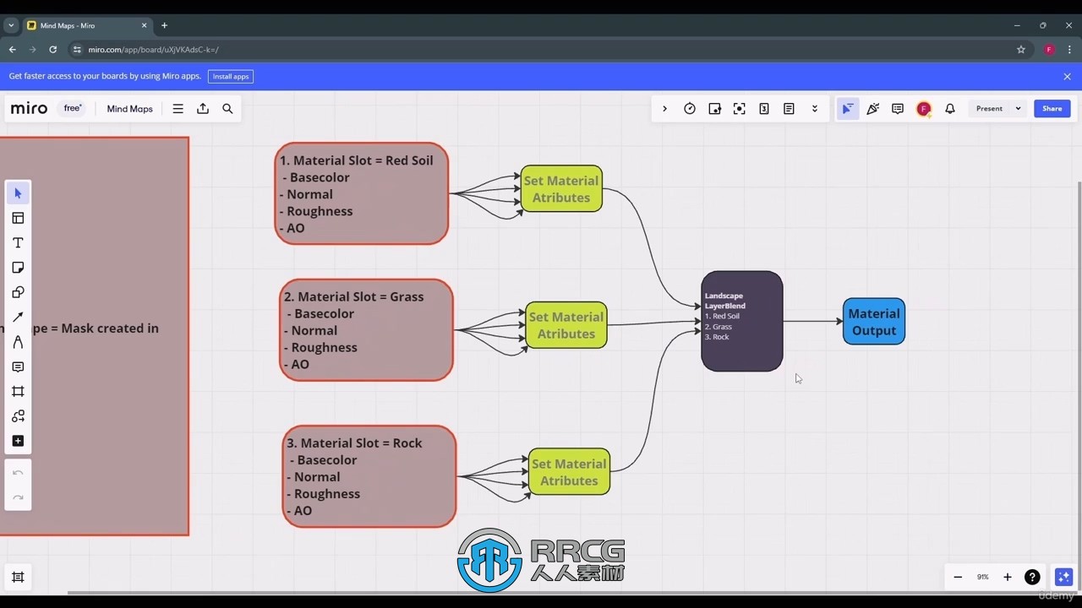The width and height of the screenshot is (1082, 608).
Task: Click the free plan badge
Action: pyautogui.click(x=73, y=109)
